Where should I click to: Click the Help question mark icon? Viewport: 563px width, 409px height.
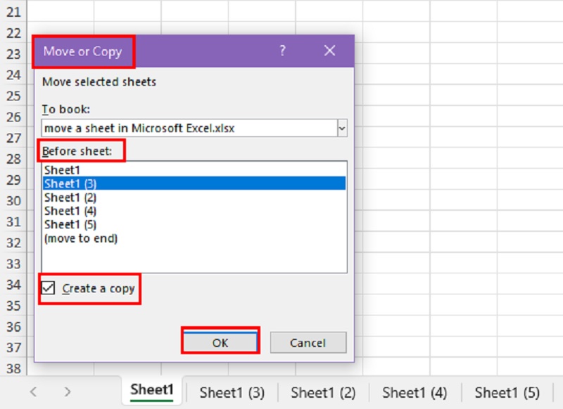tap(282, 51)
